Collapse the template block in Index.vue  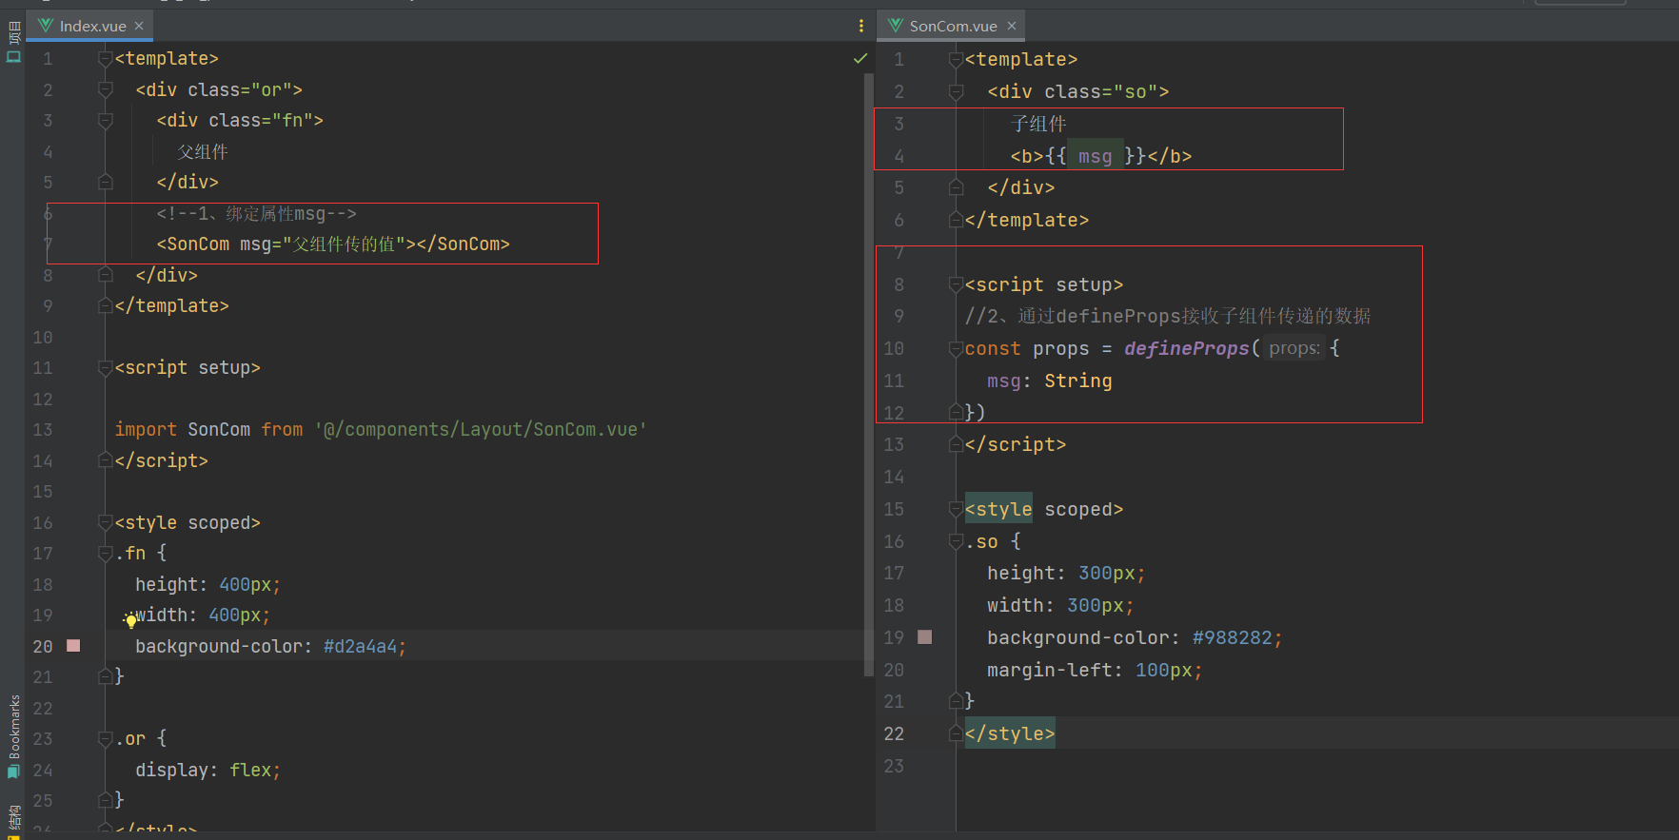click(106, 59)
